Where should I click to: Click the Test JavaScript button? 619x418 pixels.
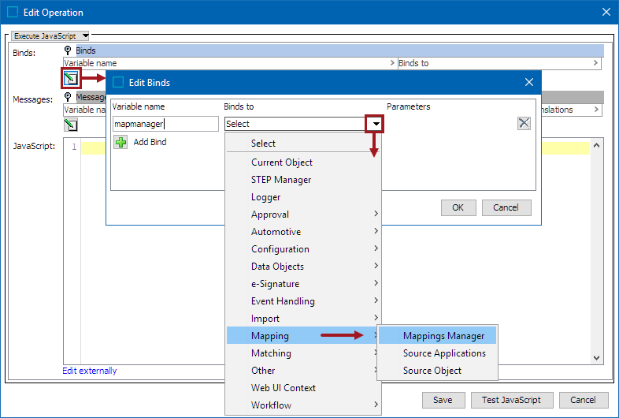tap(513, 400)
